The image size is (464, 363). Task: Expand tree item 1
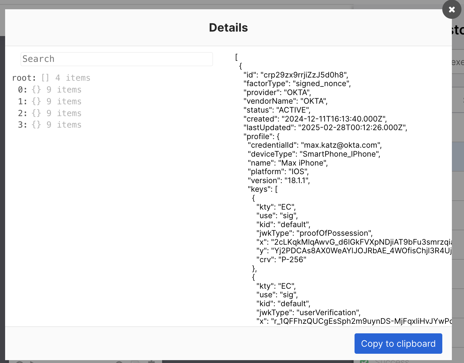pos(22,101)
